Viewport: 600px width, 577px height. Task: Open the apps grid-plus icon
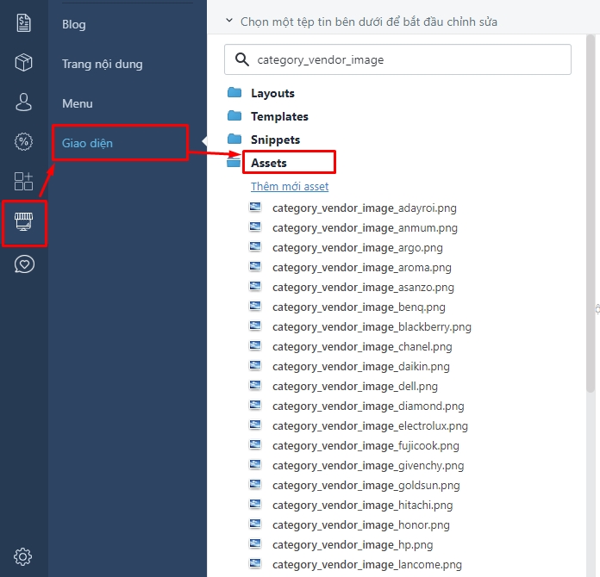pyautogui.click(x=24, y=181)
